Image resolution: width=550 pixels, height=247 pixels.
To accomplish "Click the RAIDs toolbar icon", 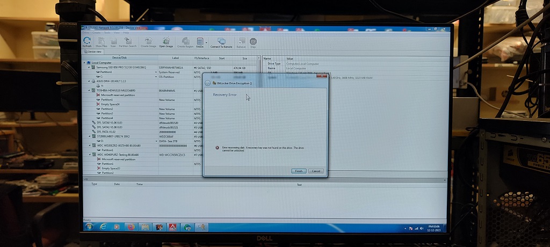I will pos(200,42).
